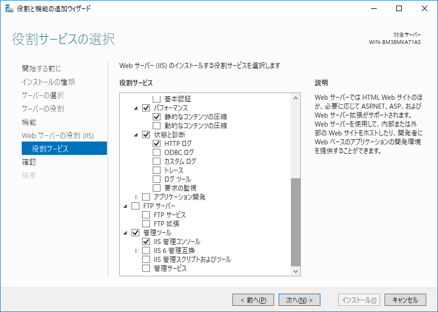Screen dimensions: 438x312
Task: Check the ODBC ログ option
Action: click(x=157, y=153)
